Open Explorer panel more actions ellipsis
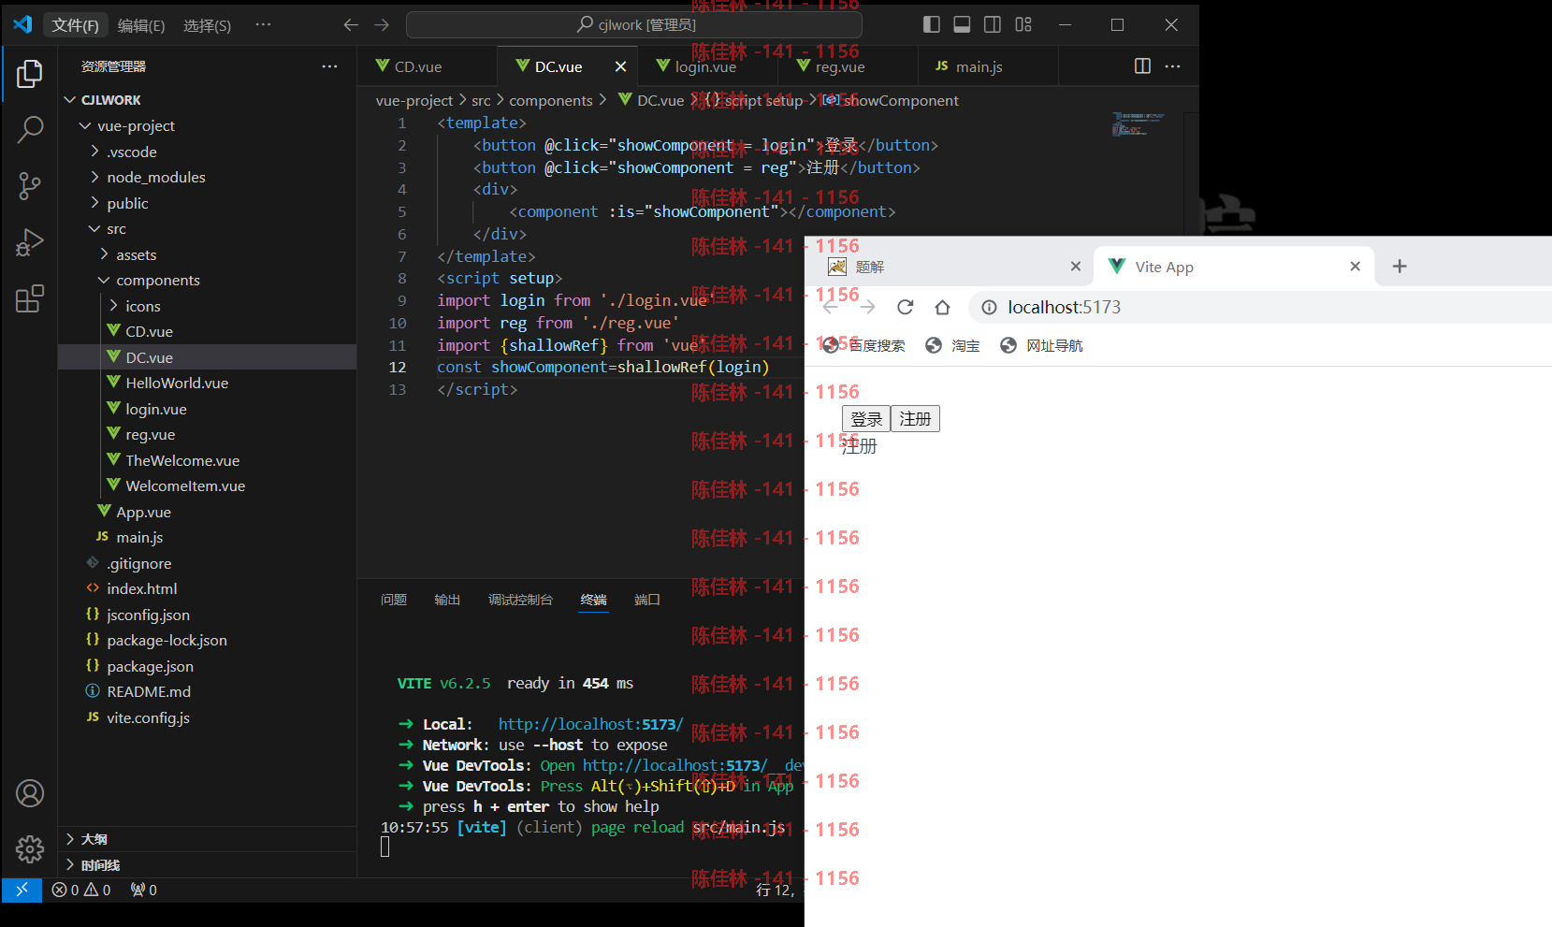 329,66
